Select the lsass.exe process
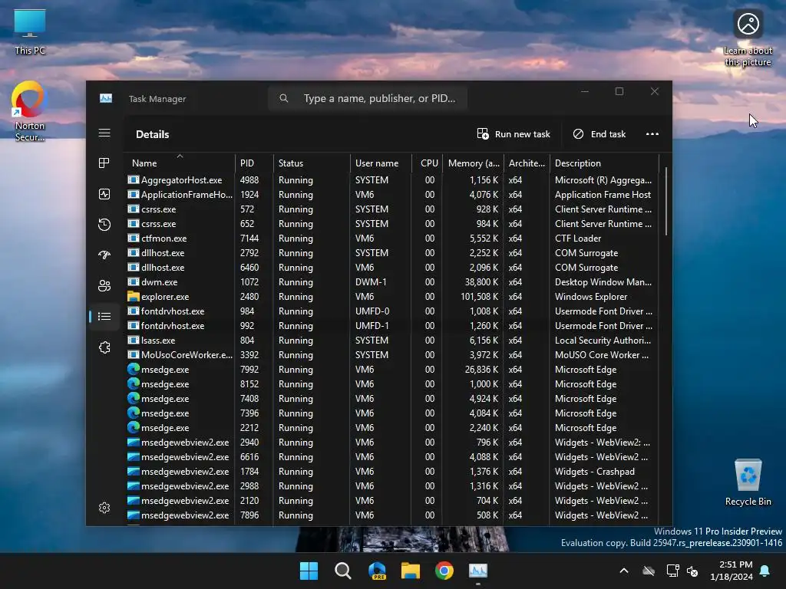 pos(158,341)
